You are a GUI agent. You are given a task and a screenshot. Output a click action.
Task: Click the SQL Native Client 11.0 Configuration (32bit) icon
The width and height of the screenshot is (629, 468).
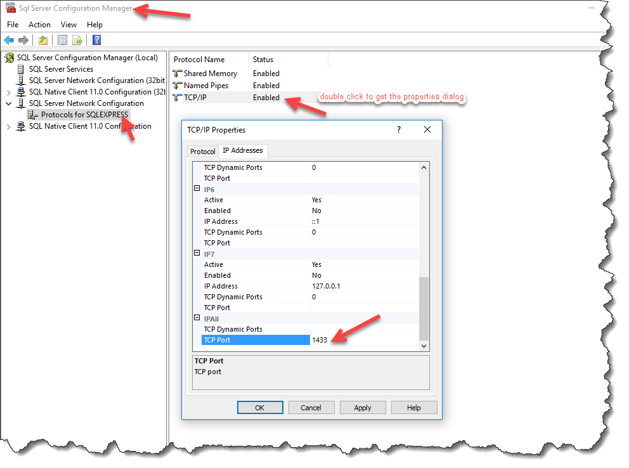[20, 92]
